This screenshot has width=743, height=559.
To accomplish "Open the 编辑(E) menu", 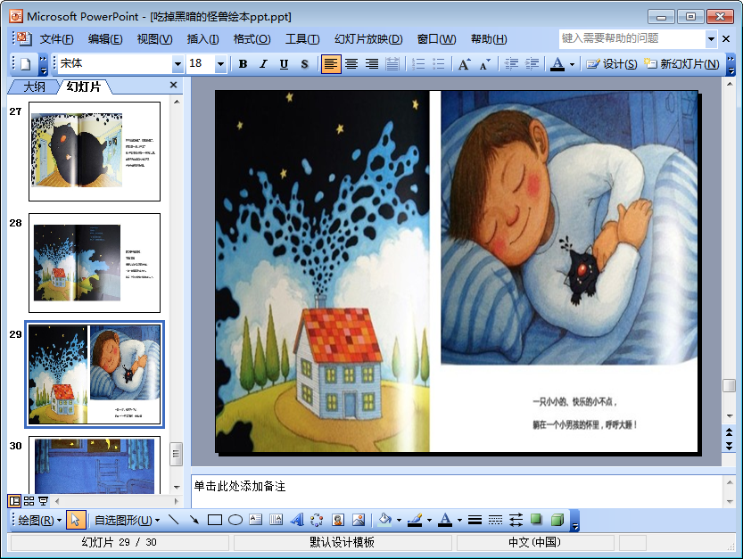I will pyautogui.click(x=105, y=39).
